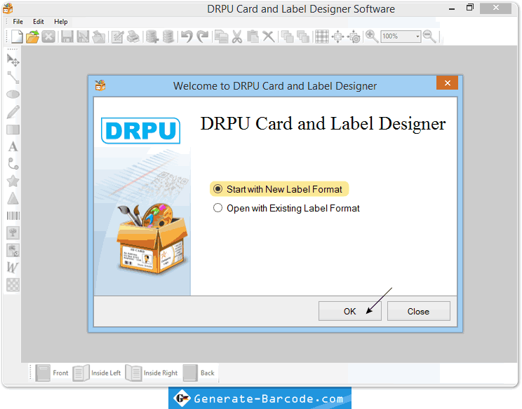Click the database with plus icon
This screenshot has height=409, width=522.
pyautogui.click(x=152, y=36)
